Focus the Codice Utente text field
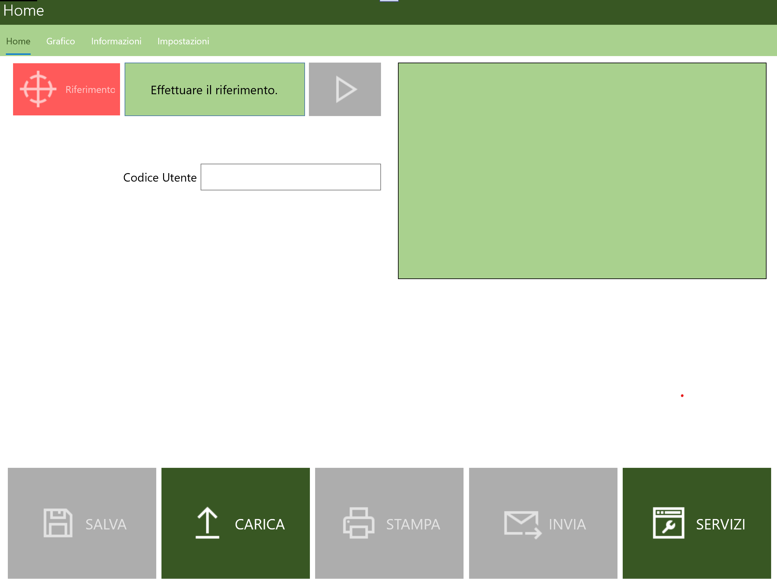 click(x=290, y=177)
